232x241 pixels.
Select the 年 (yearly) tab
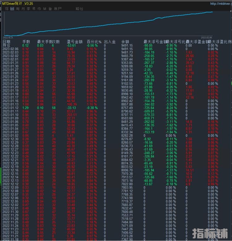(x=34, y=9)
